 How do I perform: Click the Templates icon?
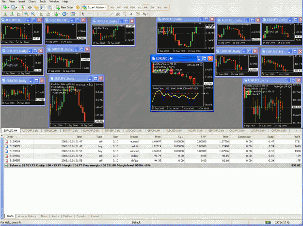point(72,14)
